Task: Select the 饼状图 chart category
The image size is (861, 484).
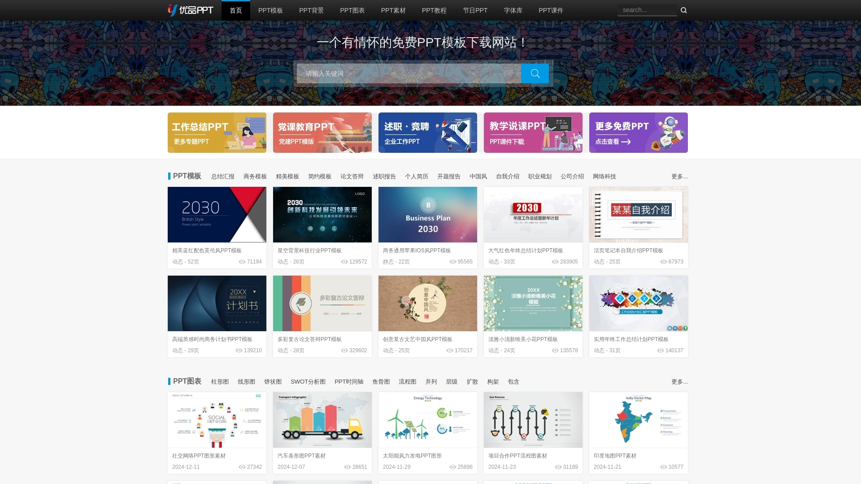Action: point(273,382)
